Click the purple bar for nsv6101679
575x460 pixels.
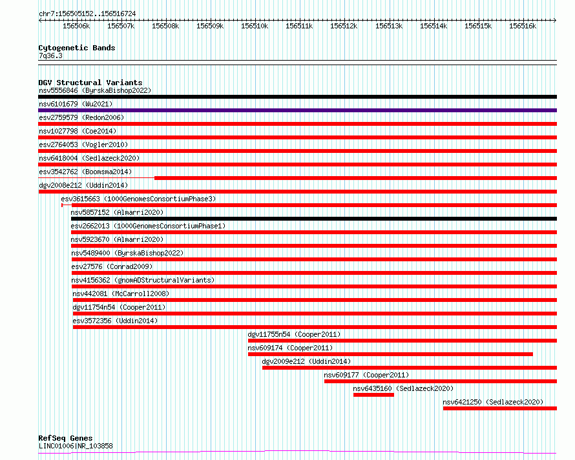click(297, 110)
